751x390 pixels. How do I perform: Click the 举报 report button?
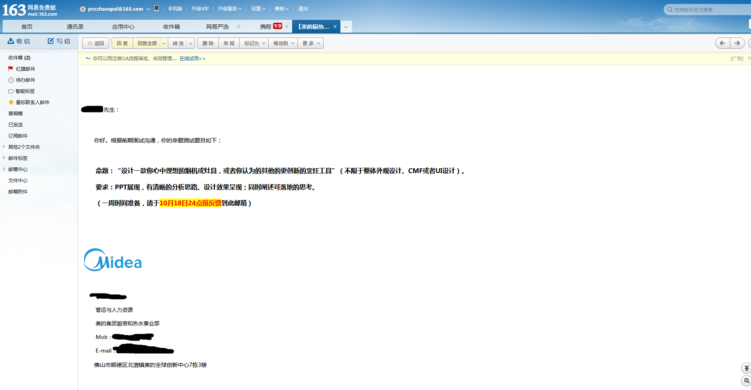(229, 43)
